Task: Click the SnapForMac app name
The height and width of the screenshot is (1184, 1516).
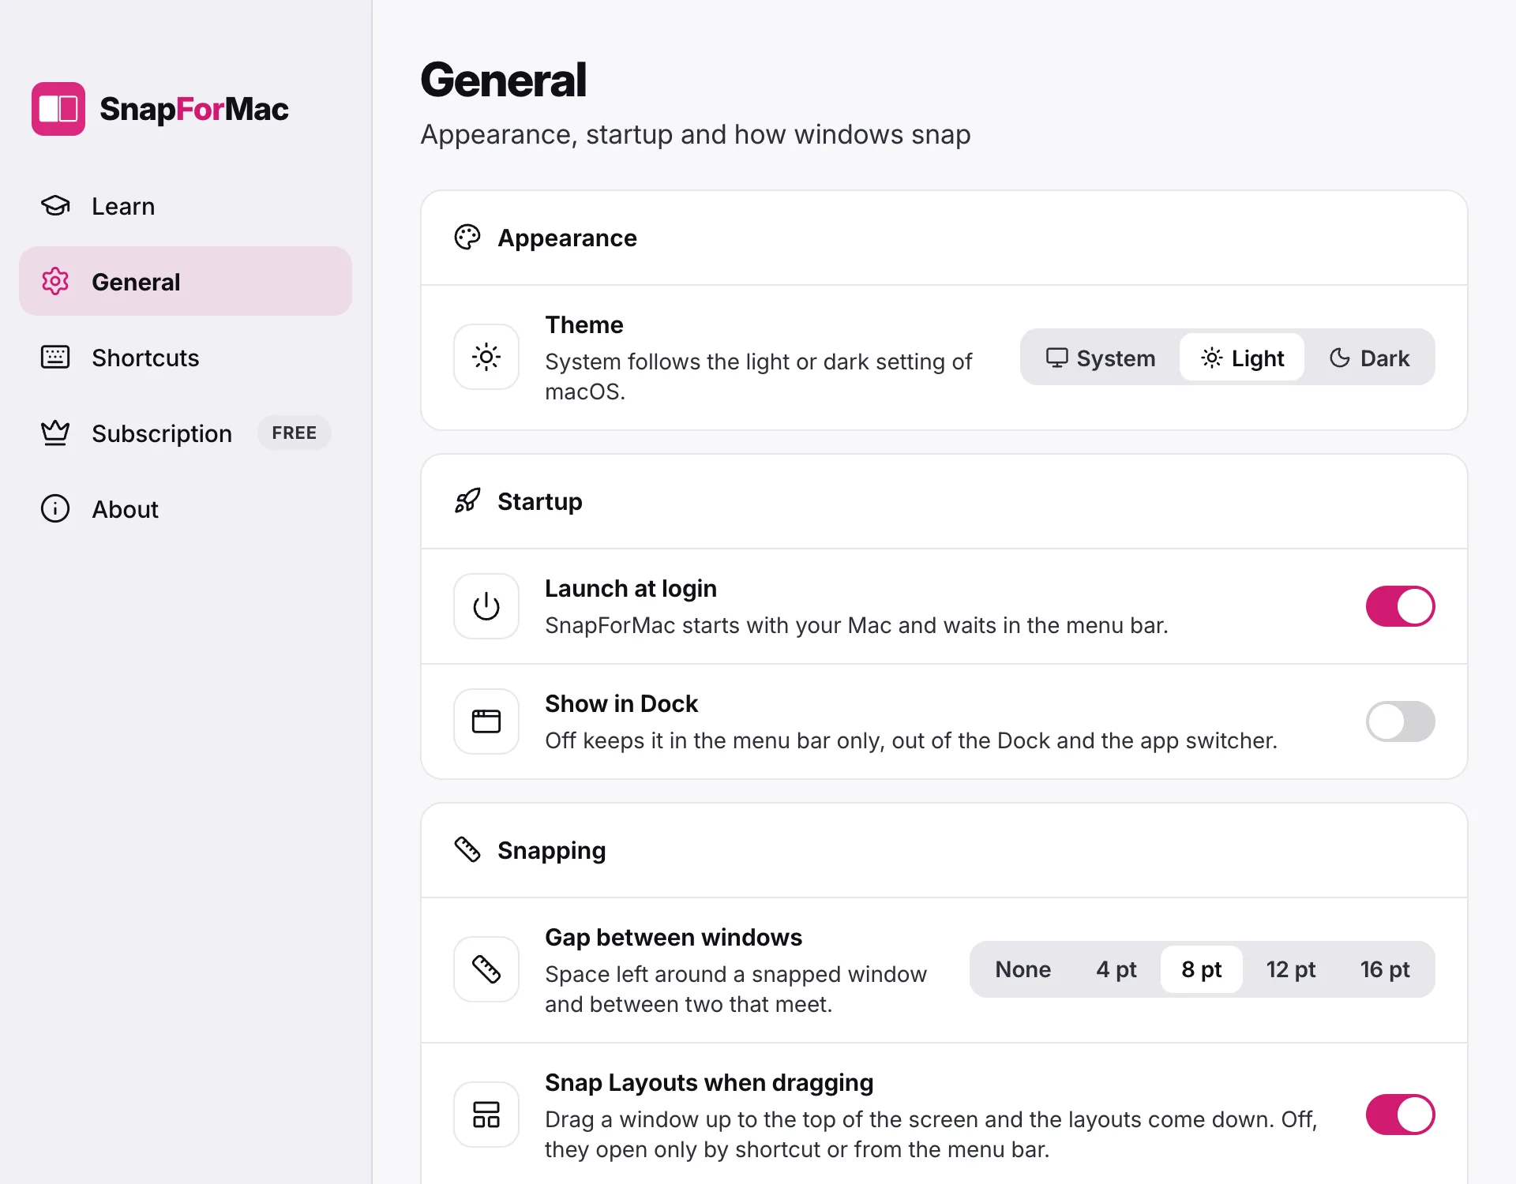Action: point(194,109)
